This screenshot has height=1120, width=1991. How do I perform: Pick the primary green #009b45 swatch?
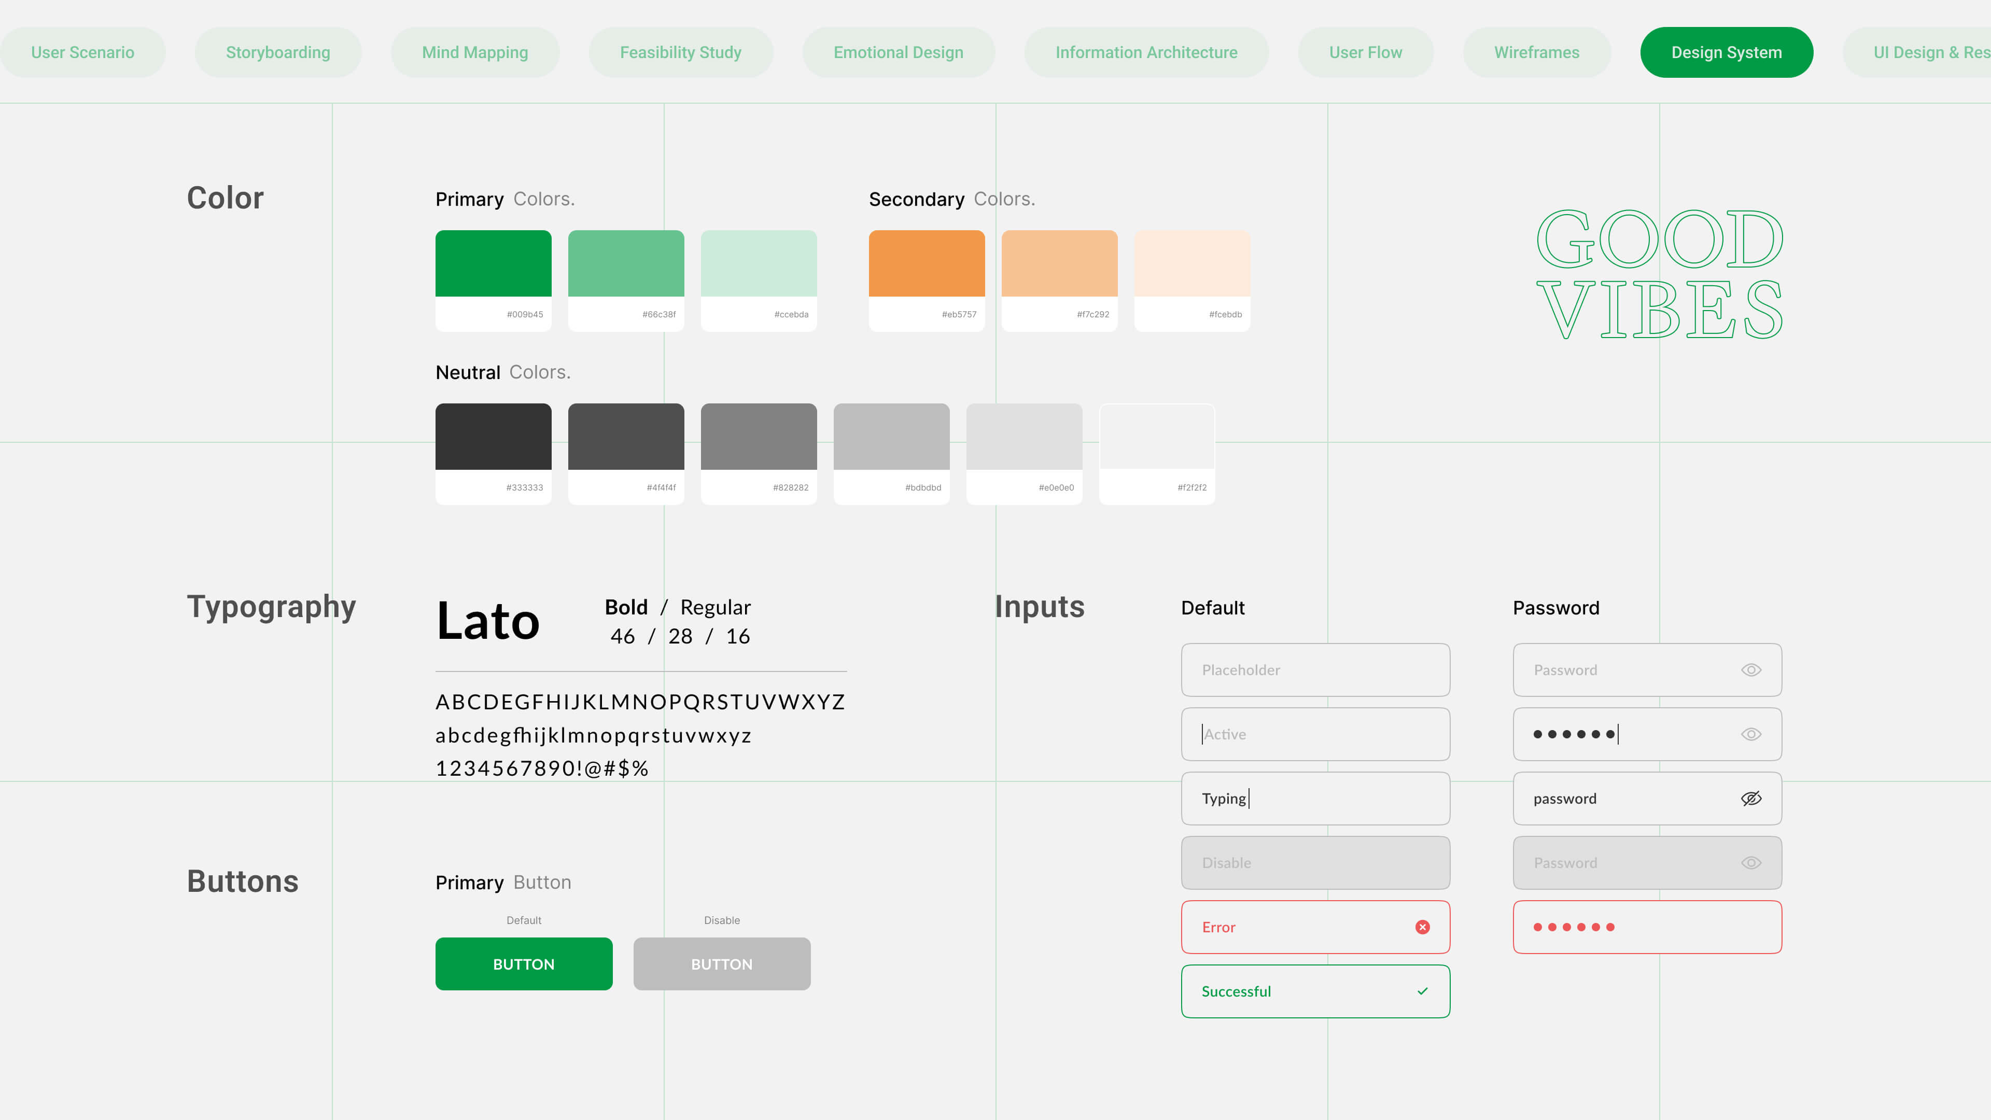(493, 263)
